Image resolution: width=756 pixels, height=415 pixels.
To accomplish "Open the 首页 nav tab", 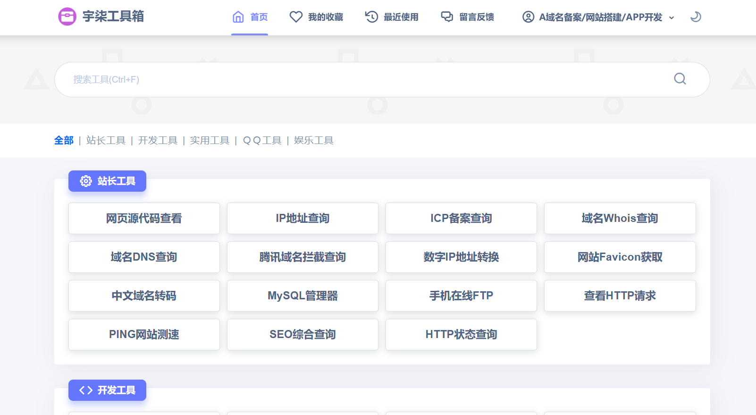I will point(250,17).
